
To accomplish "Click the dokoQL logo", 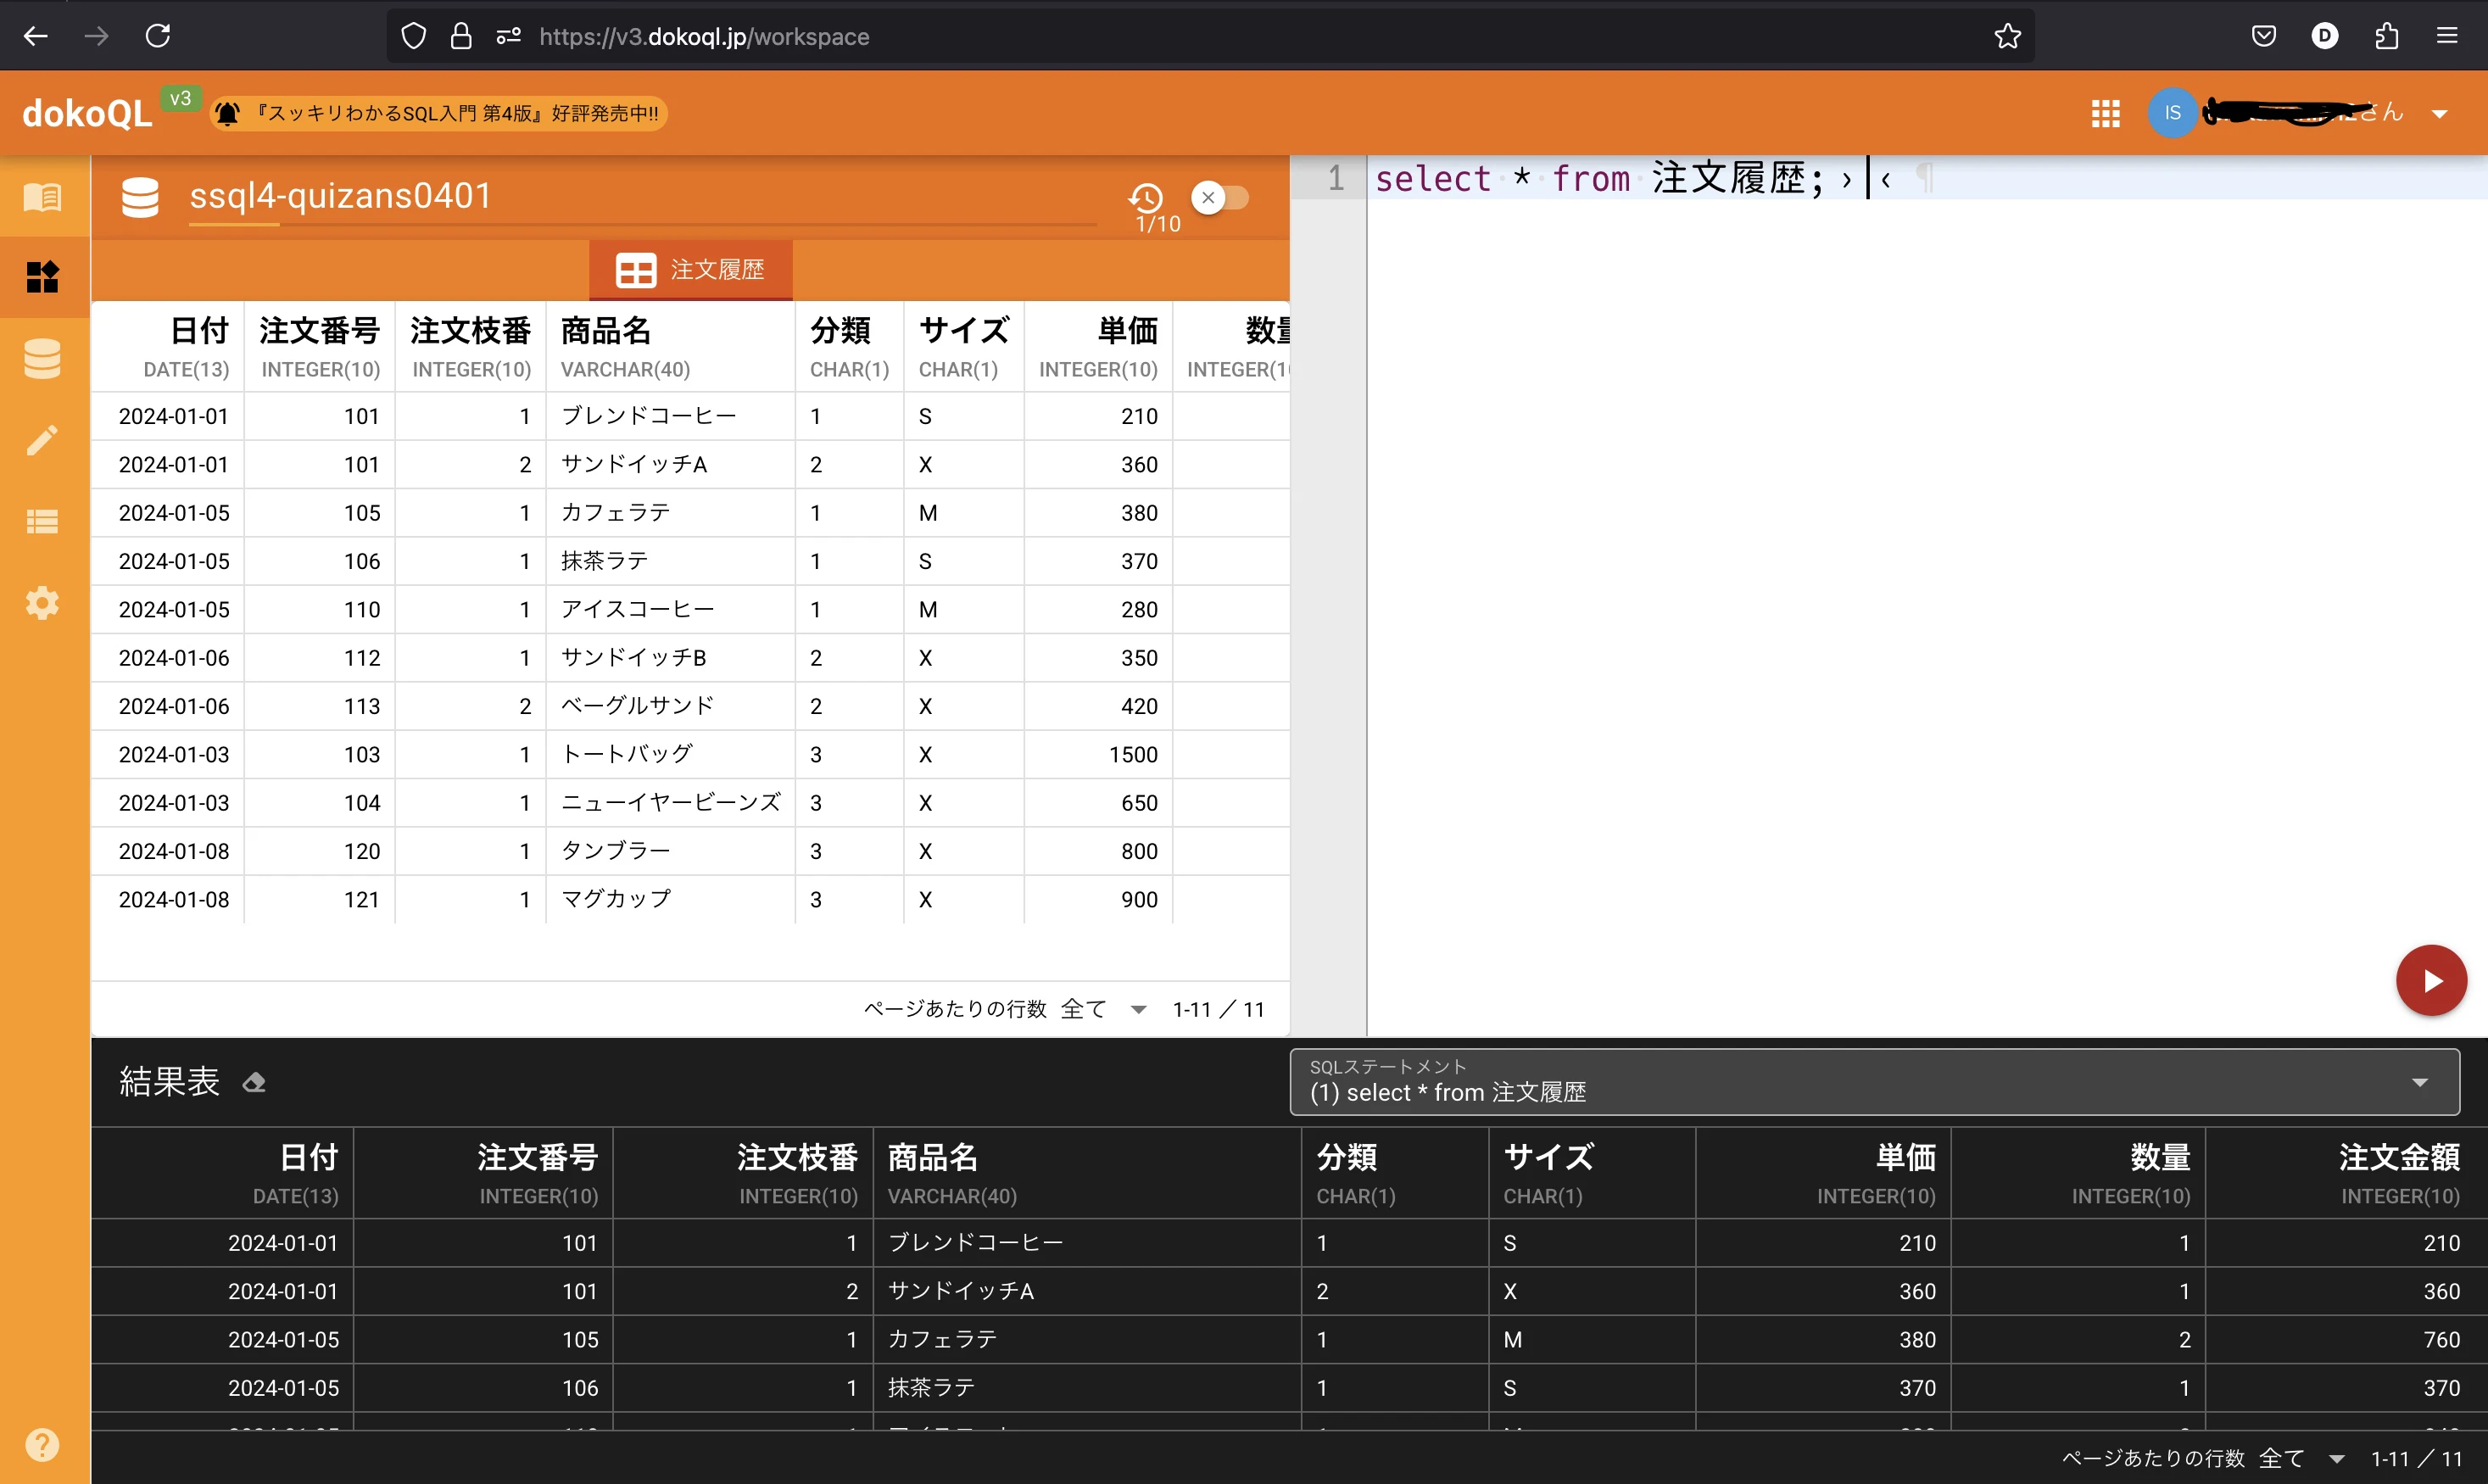I will tap(87, 114).
